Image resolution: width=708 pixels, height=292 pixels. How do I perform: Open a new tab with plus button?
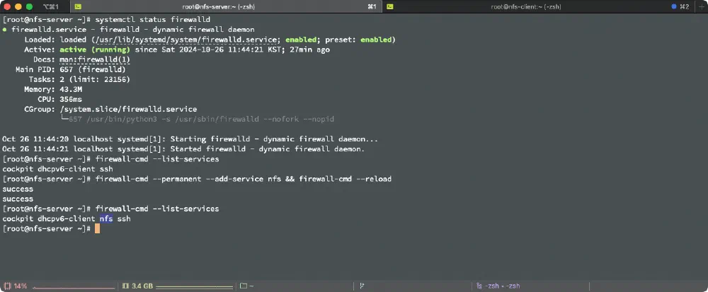tap(702, 6)
